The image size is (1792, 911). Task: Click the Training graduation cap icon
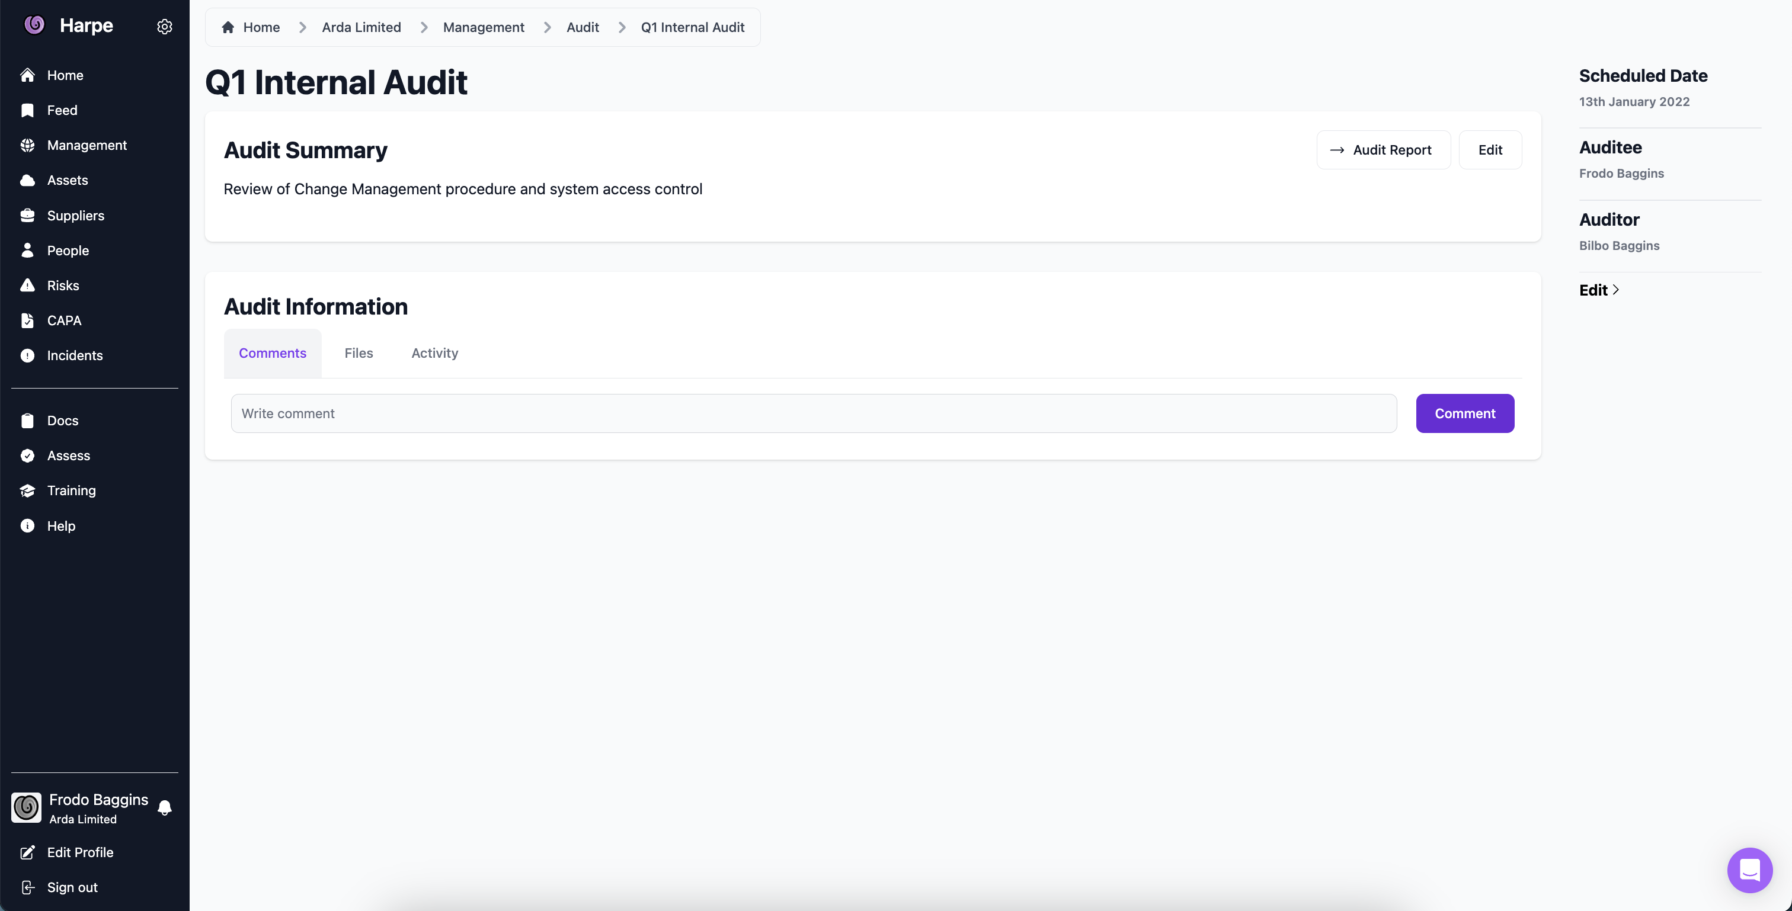[27, 491]
